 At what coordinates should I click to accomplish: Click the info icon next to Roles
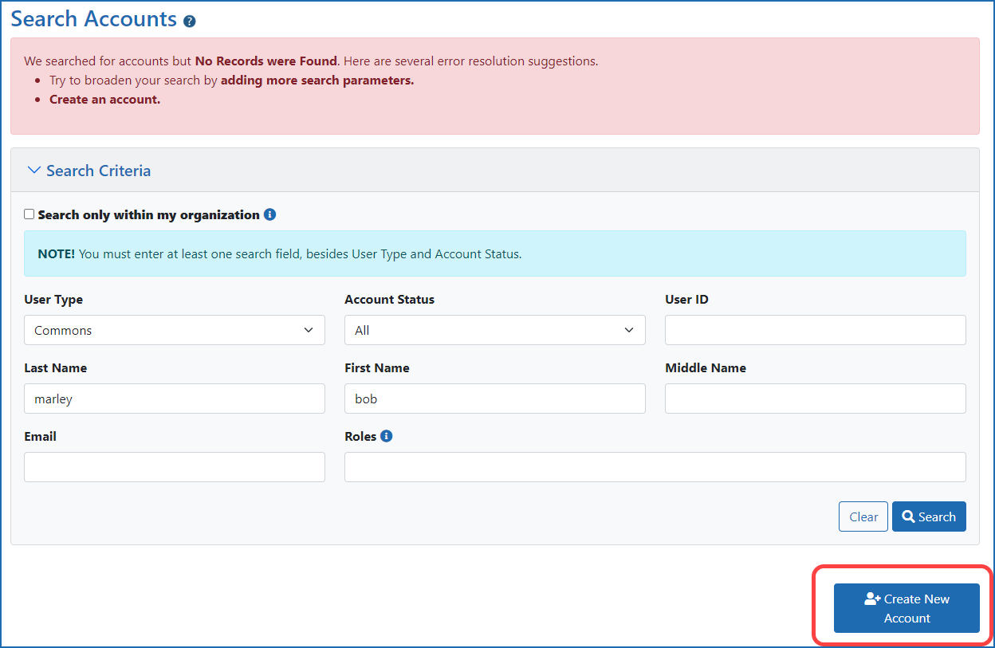(x=387, y=436)
